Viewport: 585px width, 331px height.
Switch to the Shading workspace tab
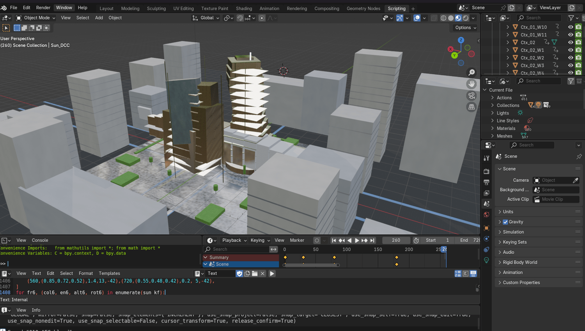244,8
